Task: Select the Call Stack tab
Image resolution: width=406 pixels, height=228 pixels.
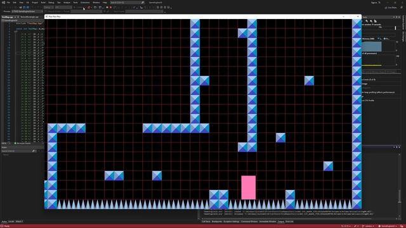Action: coord(206,222)
